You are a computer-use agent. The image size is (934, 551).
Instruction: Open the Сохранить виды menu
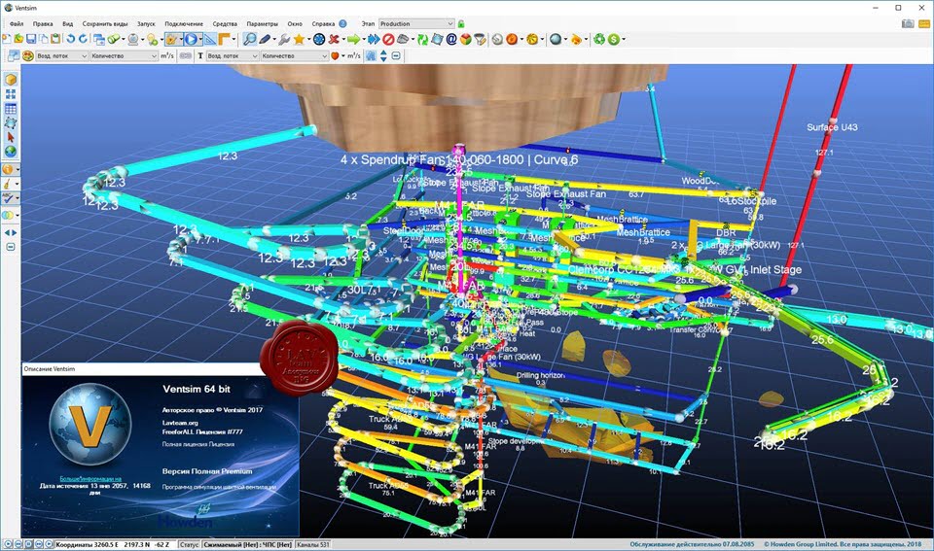[105, 23]
